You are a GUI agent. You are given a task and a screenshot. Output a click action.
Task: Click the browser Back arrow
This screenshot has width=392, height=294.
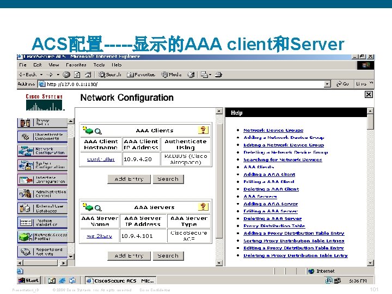coord(28,75)
